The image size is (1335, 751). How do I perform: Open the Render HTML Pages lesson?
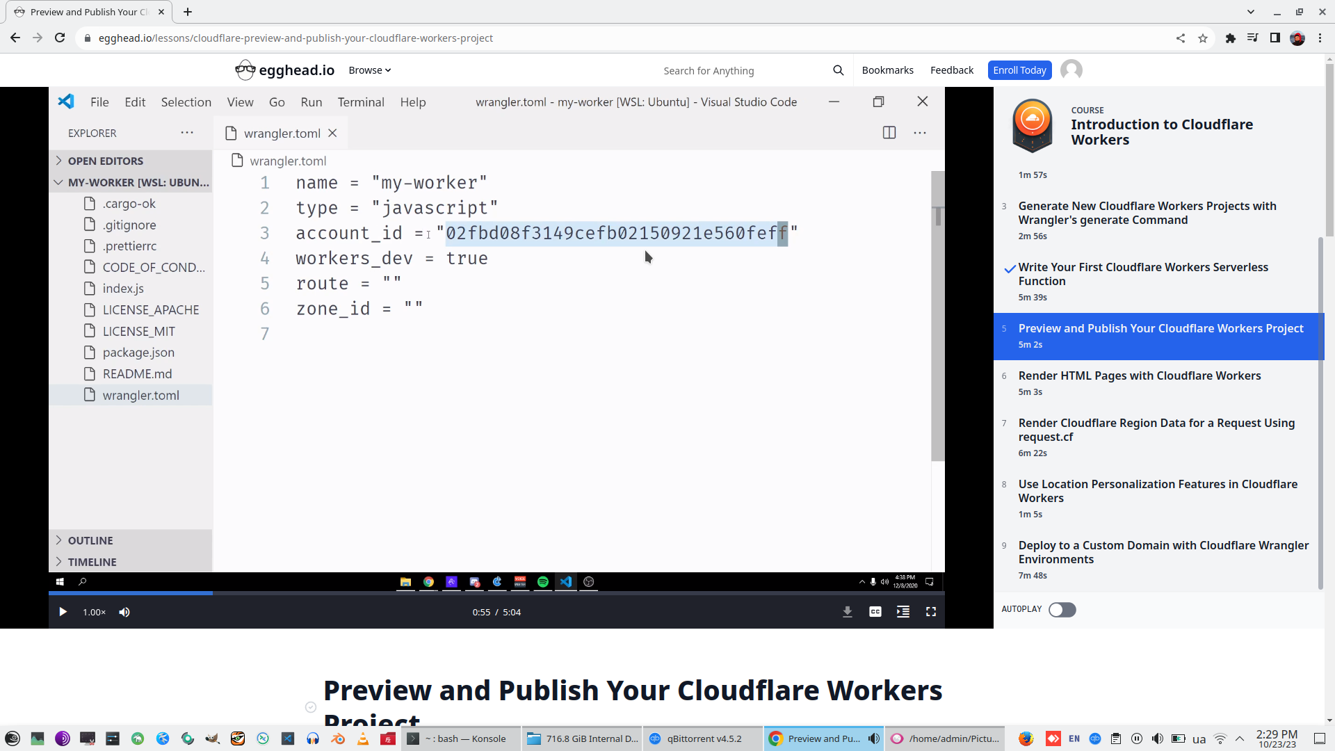tap(1140, 375)
